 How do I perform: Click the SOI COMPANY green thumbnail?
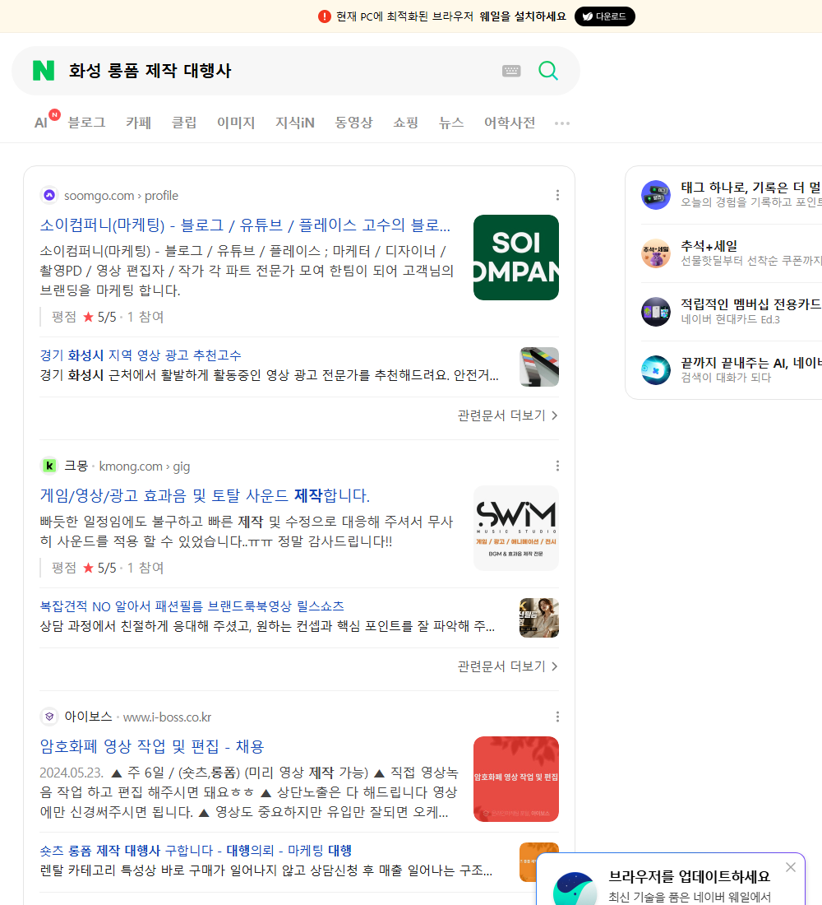(x=515, y=258)
